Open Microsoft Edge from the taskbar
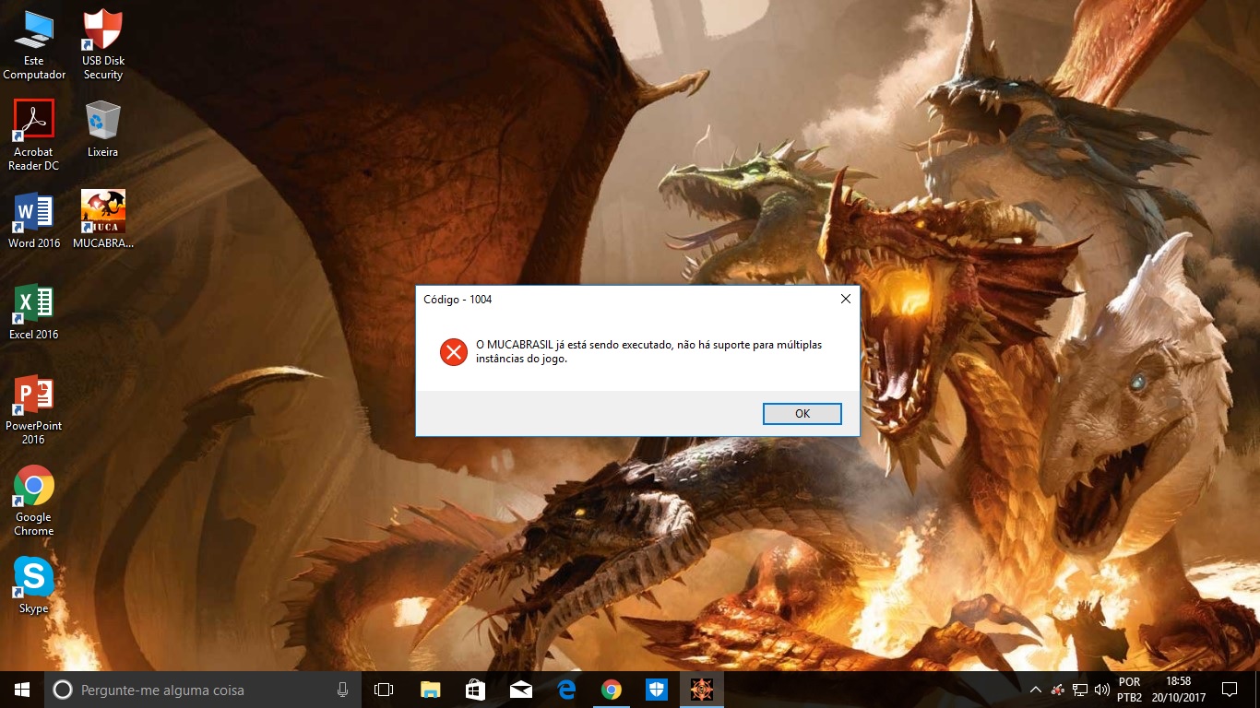This screenshot has height=708, width=1260. [565, 690]
